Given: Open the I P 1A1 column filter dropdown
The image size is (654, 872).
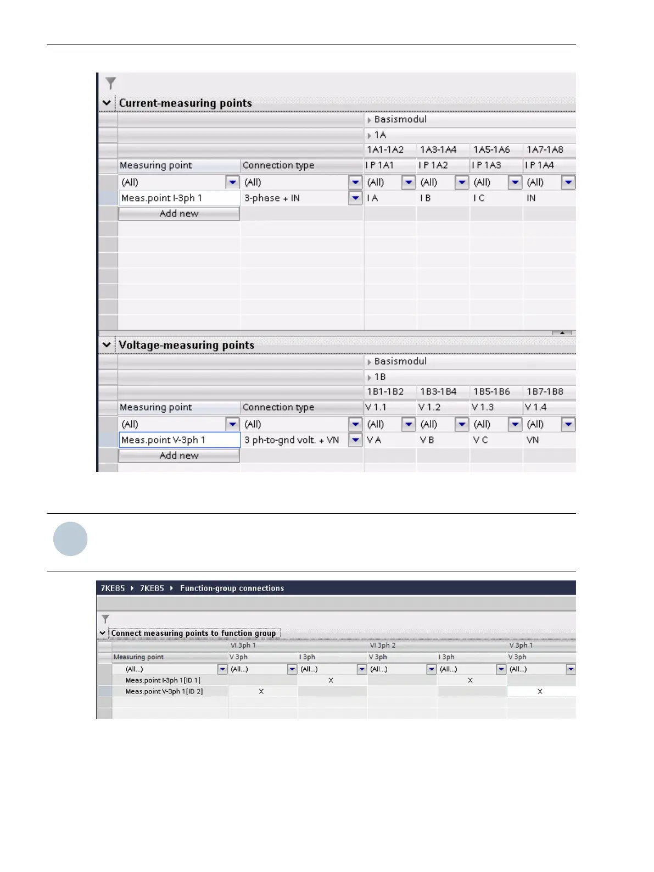Looking at the screenshot, I should click(x=409, y=182).
